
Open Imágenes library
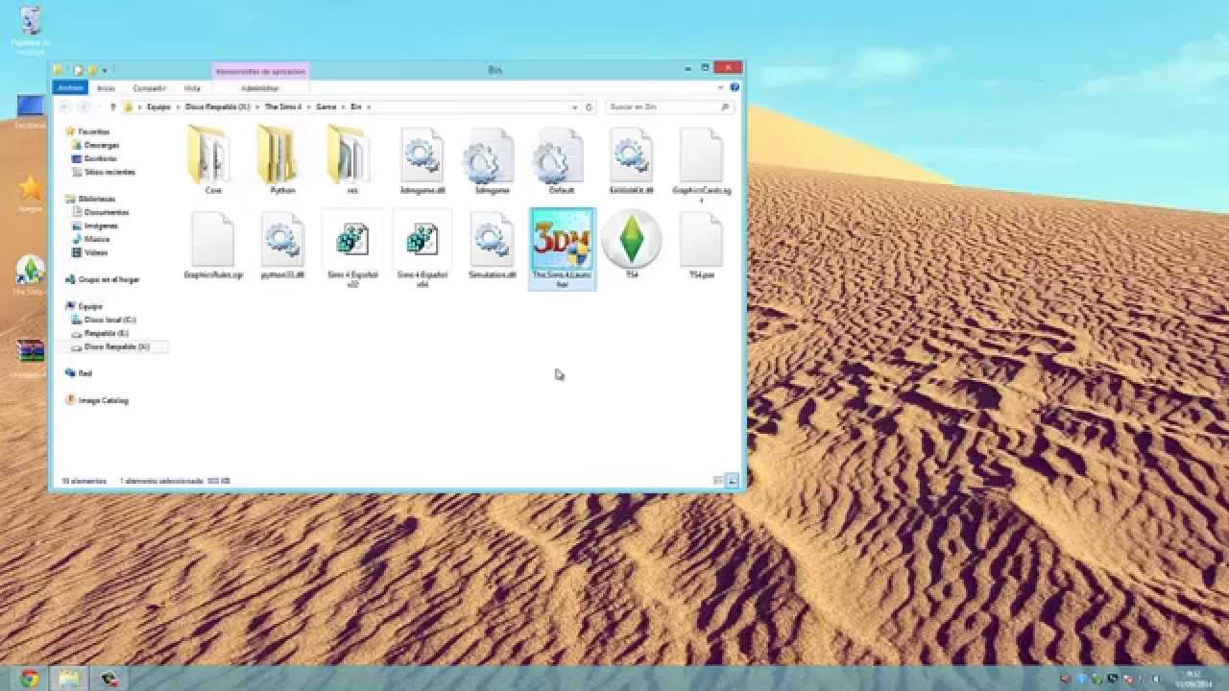[95, 226]
